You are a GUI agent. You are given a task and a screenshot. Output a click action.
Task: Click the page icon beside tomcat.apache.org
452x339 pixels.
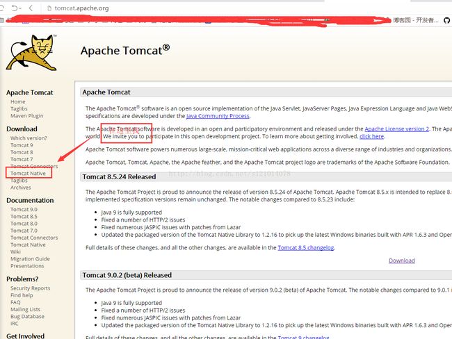[49, 8]
